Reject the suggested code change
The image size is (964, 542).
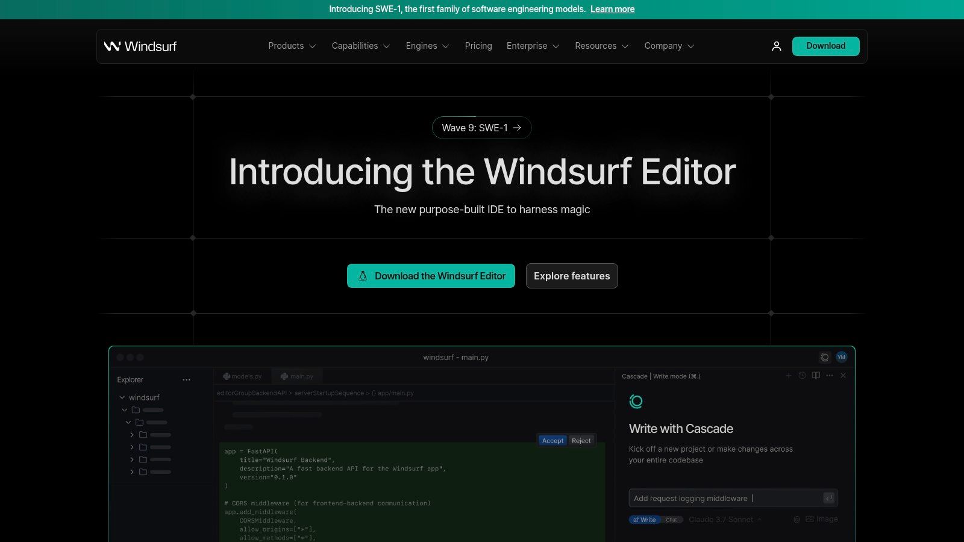tap(581, 441)
